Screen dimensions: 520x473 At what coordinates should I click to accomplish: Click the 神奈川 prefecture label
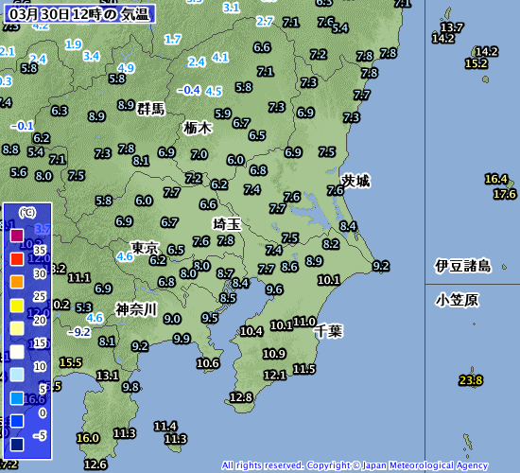click(136, 309)
